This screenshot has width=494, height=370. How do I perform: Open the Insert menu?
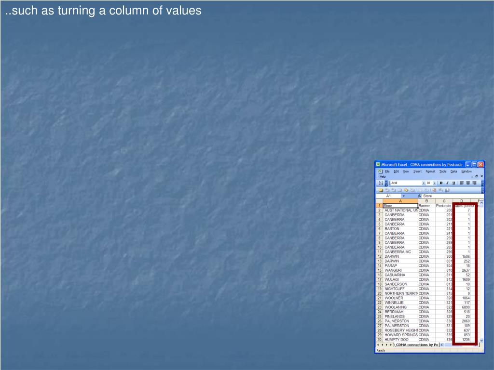coord(417,172)
